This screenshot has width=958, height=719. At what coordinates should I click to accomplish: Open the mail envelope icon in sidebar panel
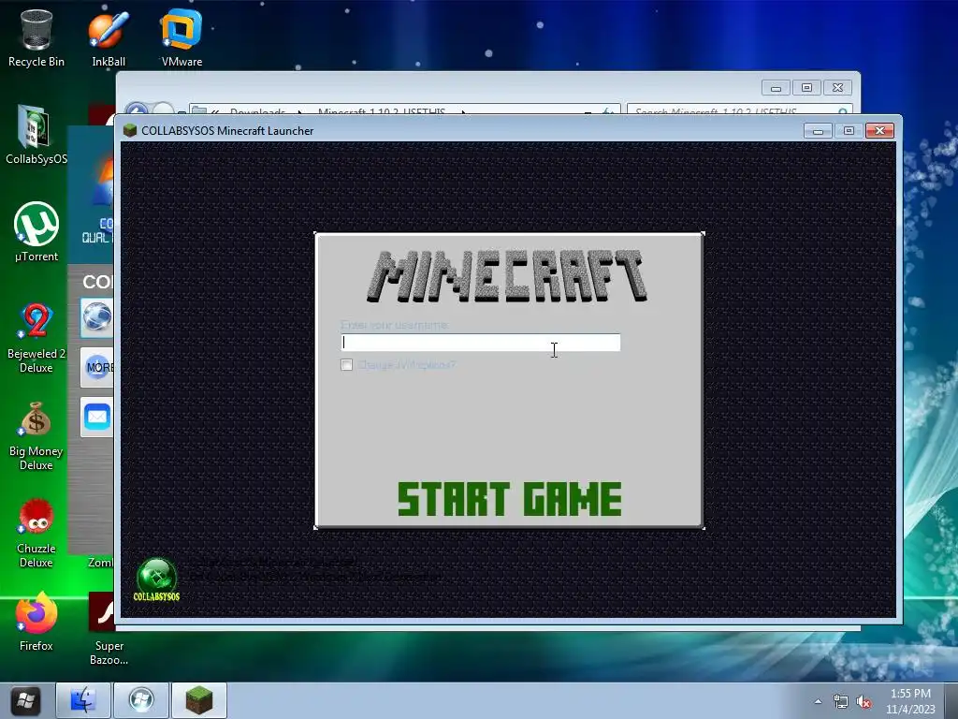(x=97, y=417)
